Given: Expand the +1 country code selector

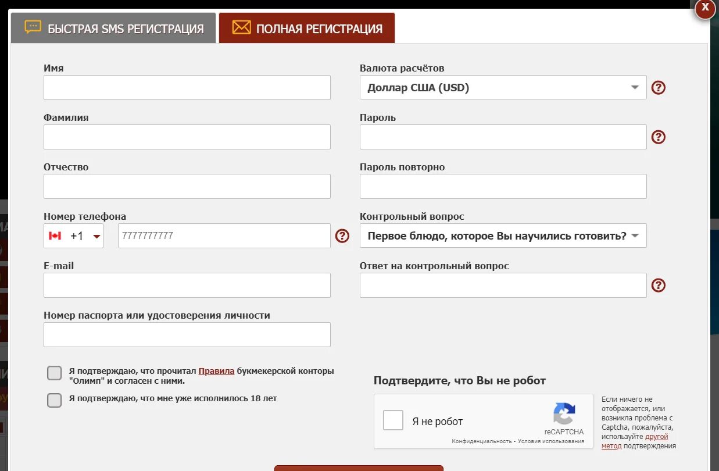Looking at the screenshot, I should (74, 236).
